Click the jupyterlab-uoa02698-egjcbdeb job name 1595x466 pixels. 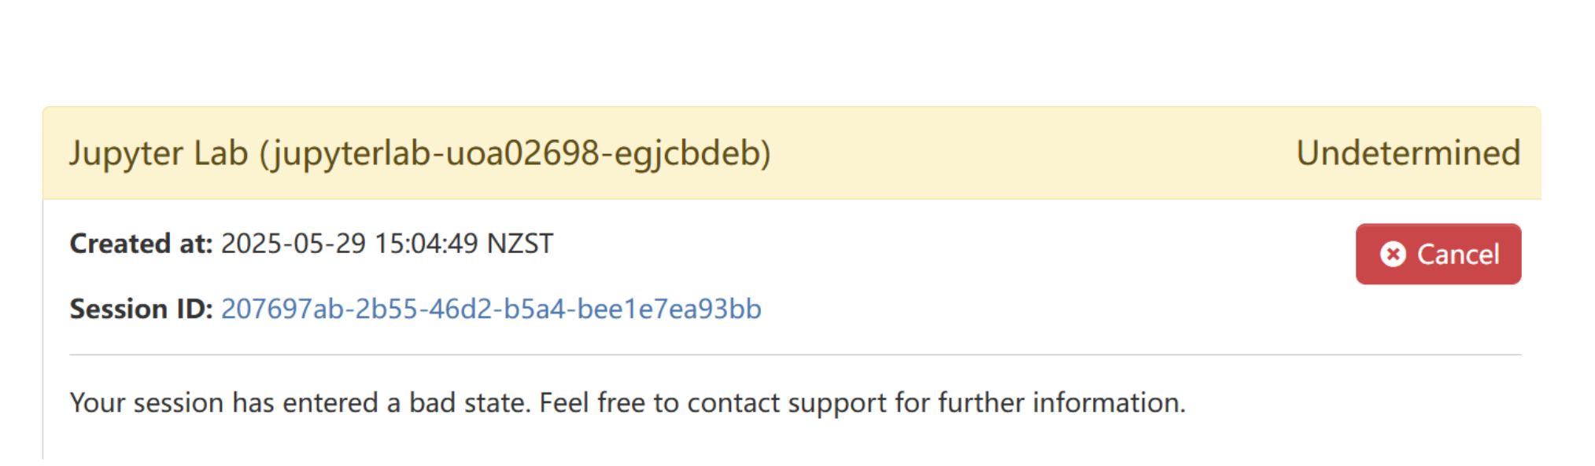pyautogui.click(x=515, y=152)
